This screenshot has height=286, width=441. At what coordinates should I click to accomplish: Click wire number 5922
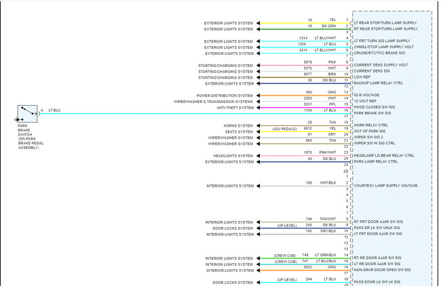coord(308,267)
